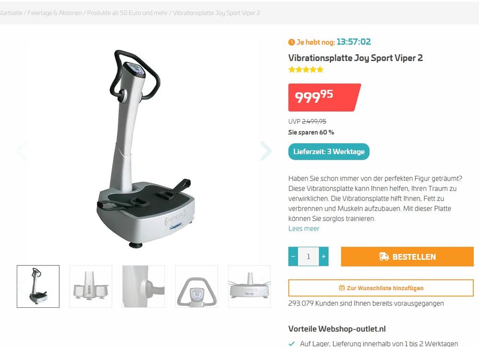Viewport: 479px width, 347px height.
Task: Click the five-star rating icons
Action: [306, 69]
